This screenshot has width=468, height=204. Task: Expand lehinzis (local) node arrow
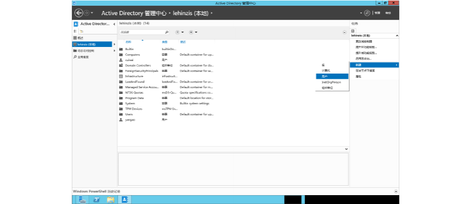click(114, 44)
